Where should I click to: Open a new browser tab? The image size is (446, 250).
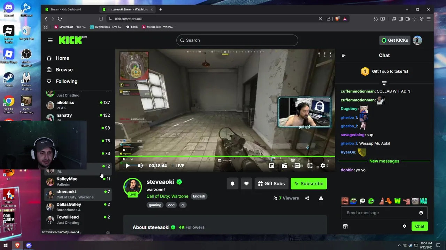coord(160,9)
